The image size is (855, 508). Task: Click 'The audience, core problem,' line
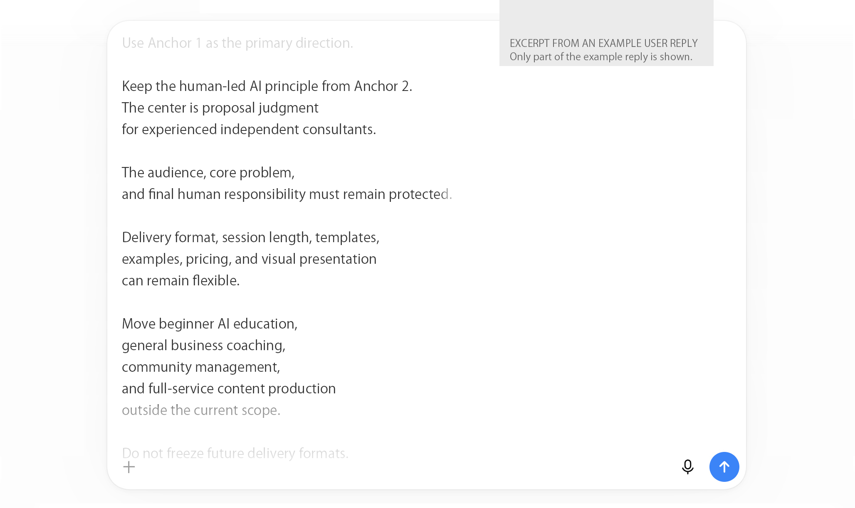[208, 172]
